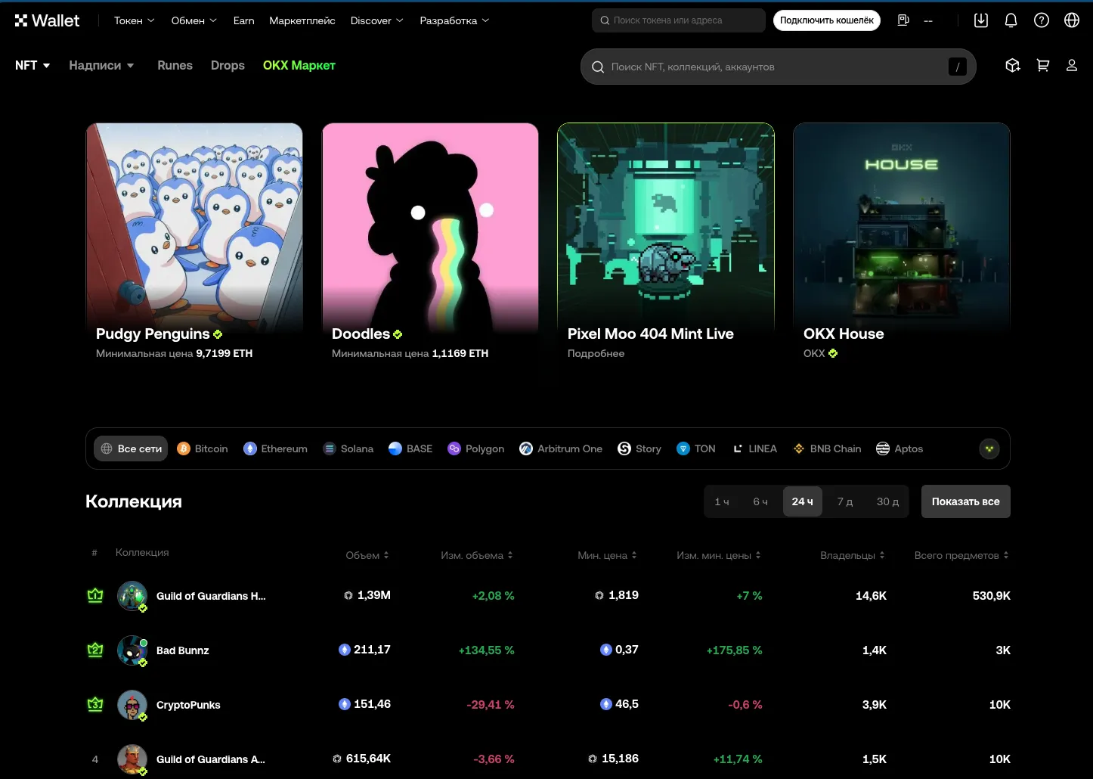
Task: Sort by Всего предметов column
Action: click(x=961, y=555)
